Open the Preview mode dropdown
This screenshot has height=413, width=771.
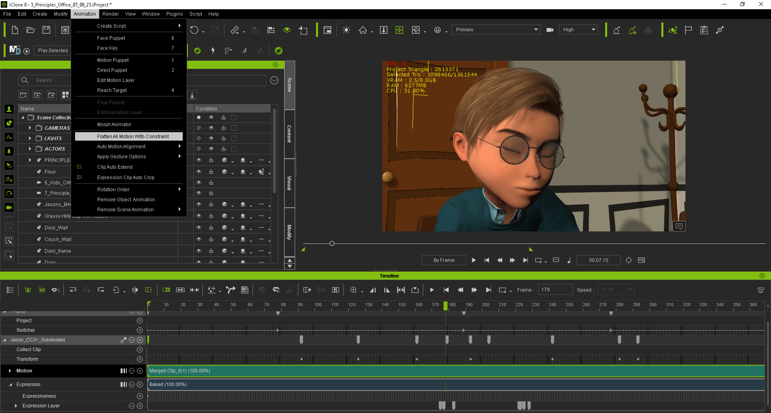(496, 30)
